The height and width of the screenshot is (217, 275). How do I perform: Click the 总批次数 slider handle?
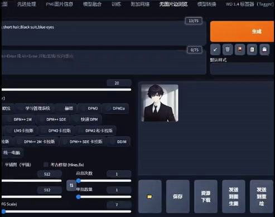click(79, 180)
